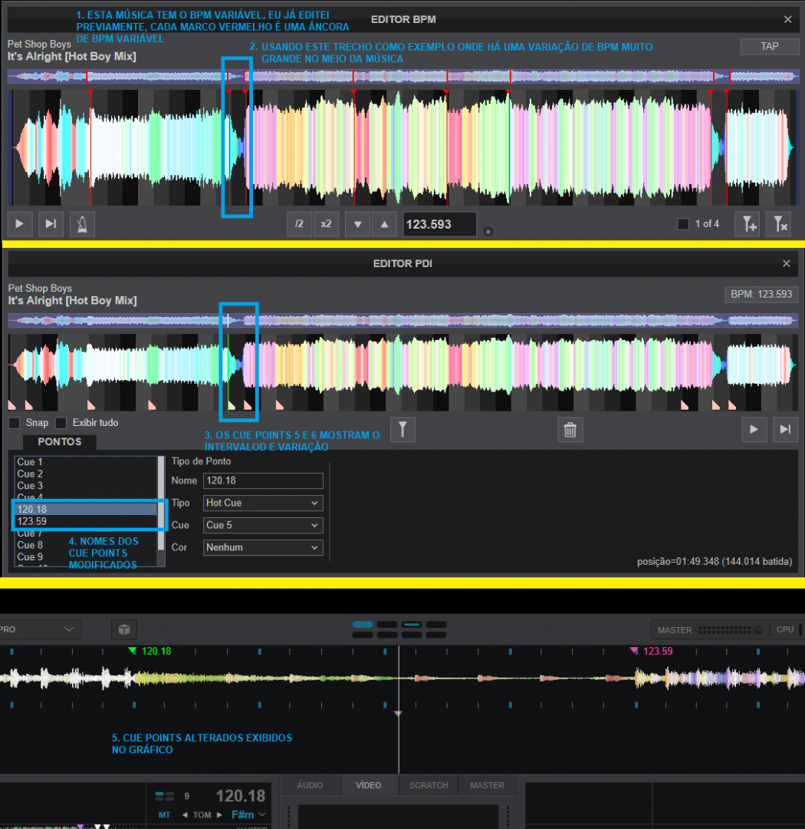Click the Nome field containing 120.18
The height and width of the screenshot is (829, 805).
coord(263,481)
